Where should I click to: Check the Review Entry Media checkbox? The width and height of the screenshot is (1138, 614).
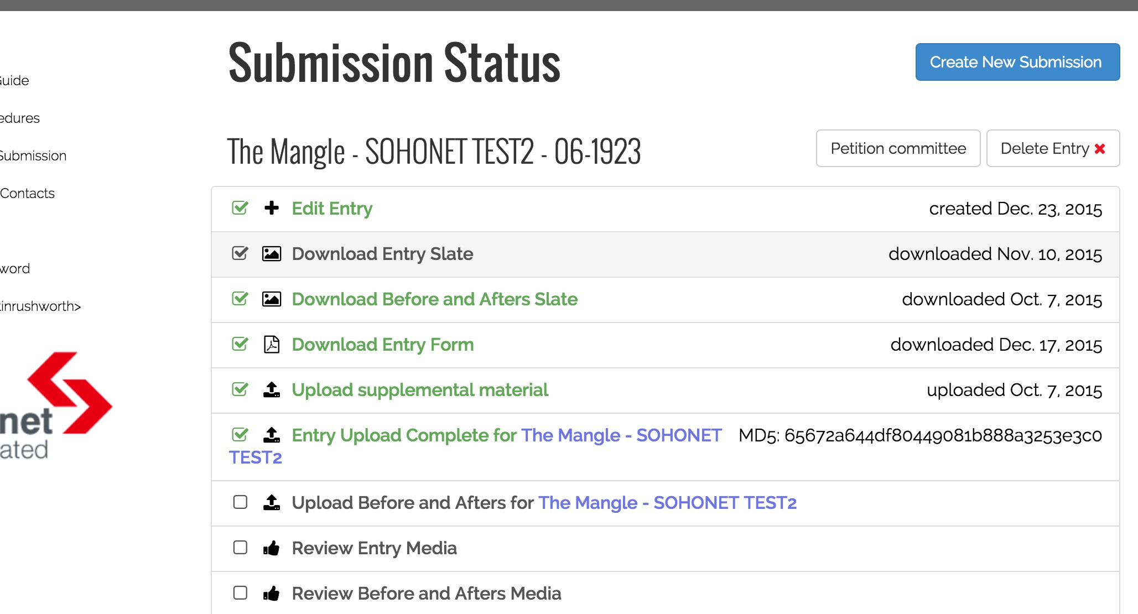[240, 547]
